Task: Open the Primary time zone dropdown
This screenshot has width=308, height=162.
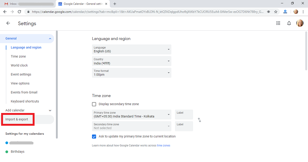Action: pyautogui.click(x=131, y=114)
